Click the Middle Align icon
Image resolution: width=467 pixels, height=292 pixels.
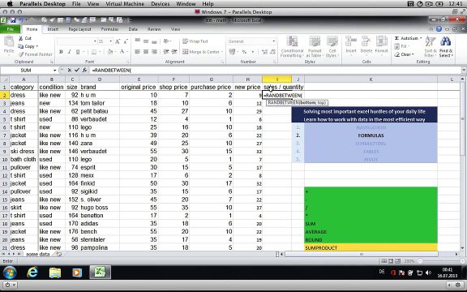[x=146, y=41]
